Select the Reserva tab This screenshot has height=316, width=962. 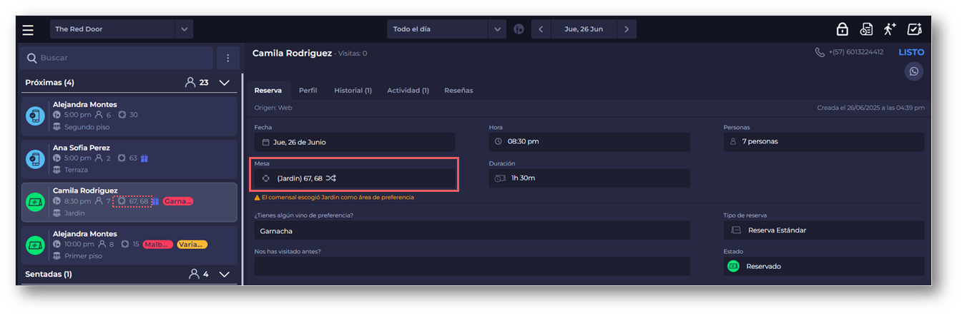pyautogui.click(x=268, y=91)
